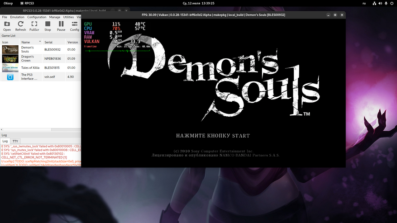The width and height of the screenshot is (397, 223).
Task: Select the Demon's Souls game thumbnail
Action: coord(10,49)
